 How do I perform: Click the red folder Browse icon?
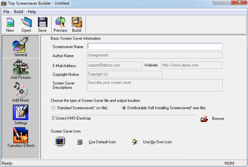(x=204, y=119)
